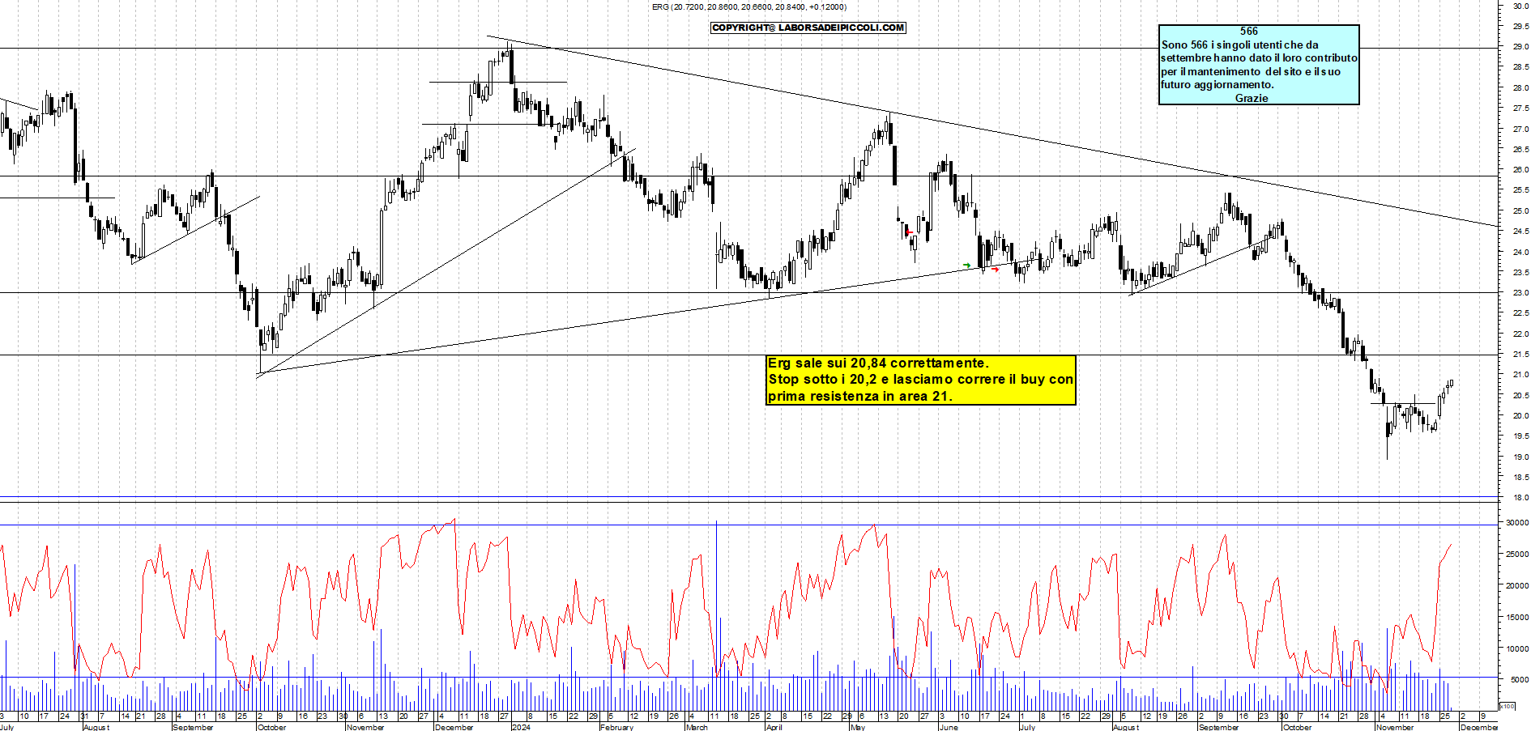The height and width of the screenshot is (731, 1531).
Task: Click the May label on time axis
Action: click(858, 727)
